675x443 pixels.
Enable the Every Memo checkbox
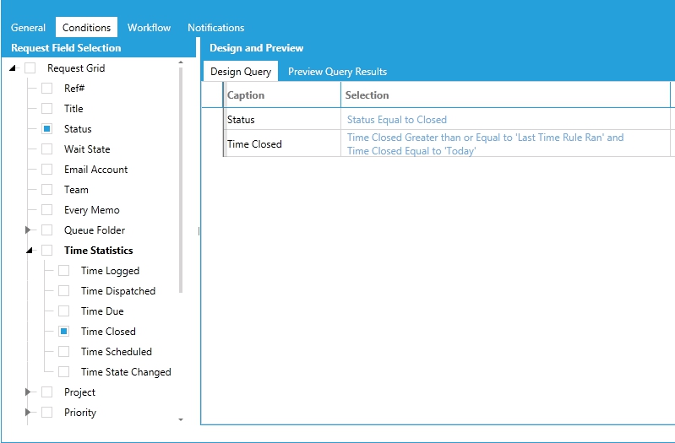click(x=47, y=210)
